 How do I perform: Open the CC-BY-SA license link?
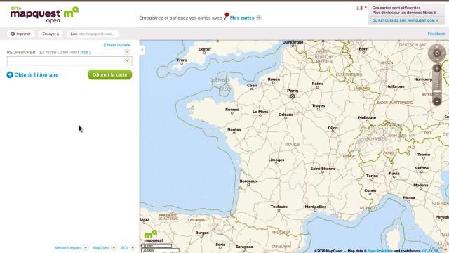point(430,251)
